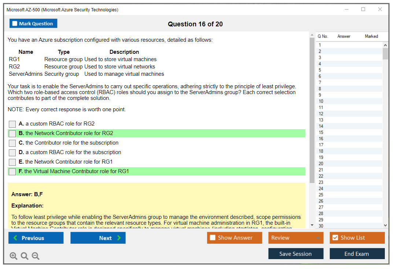Go to the Next question

click(x=98, y=238)
